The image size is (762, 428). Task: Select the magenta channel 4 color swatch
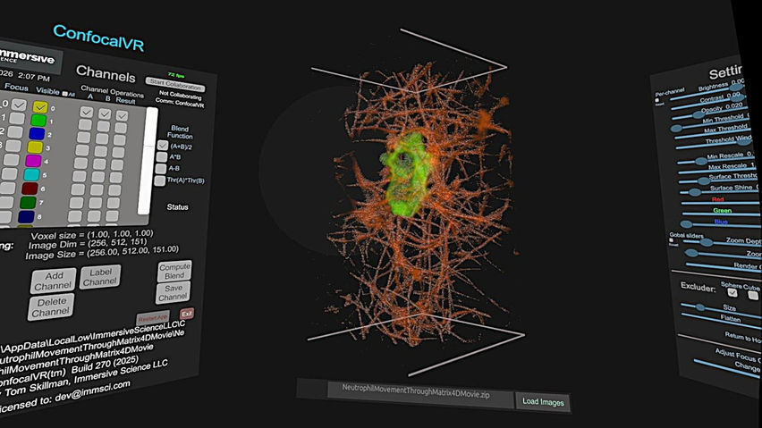click(x=33, y=160)
